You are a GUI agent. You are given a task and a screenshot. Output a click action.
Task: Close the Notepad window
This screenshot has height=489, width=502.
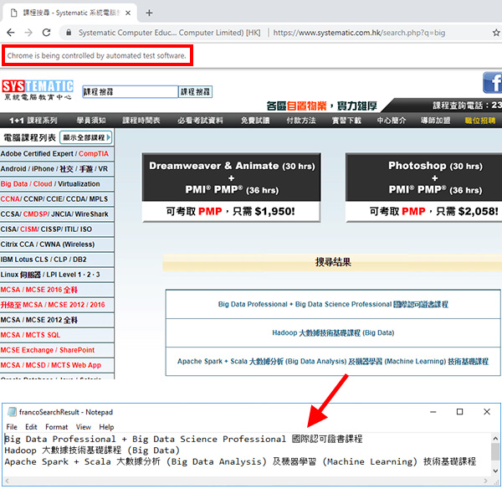tap(487, 412)
